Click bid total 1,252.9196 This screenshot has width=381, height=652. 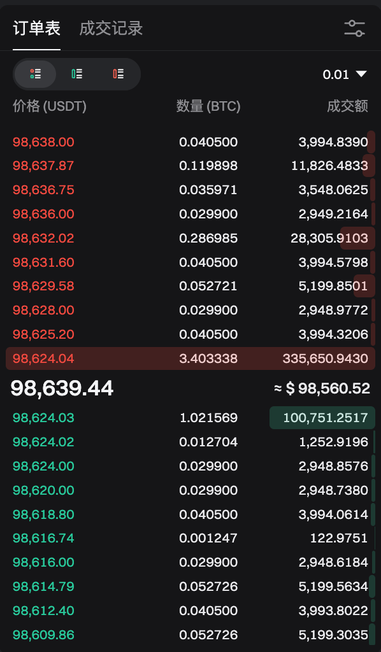[x=334, y=442]
